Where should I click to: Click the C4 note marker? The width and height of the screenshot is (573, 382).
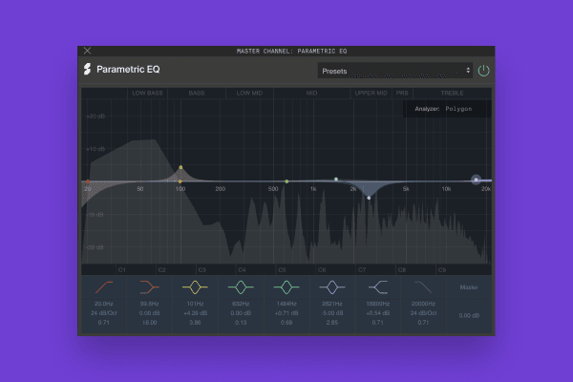[x=242, y=269]
